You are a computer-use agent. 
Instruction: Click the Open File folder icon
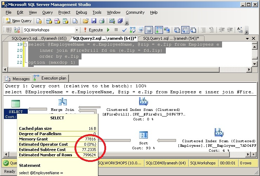86,21
